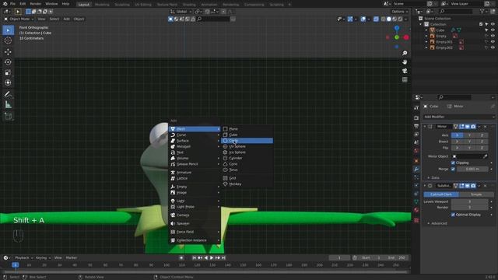Switch to the Modeling workspace tab
498x280 pixels.
pyautogui.click(x=102, y=5)
